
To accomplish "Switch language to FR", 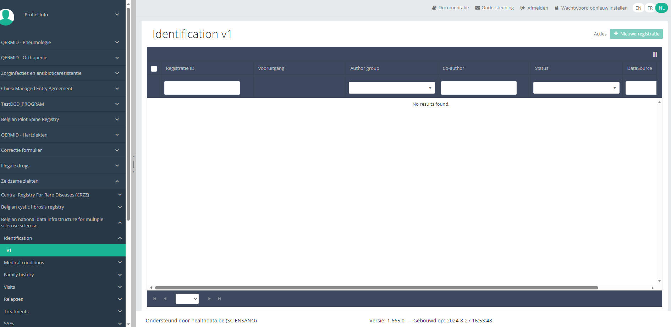I will tap(650, 8).
